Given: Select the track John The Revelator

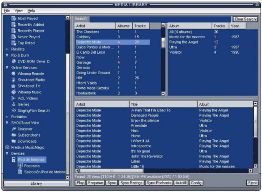Looking at the screenshot, I should (164, 156).
